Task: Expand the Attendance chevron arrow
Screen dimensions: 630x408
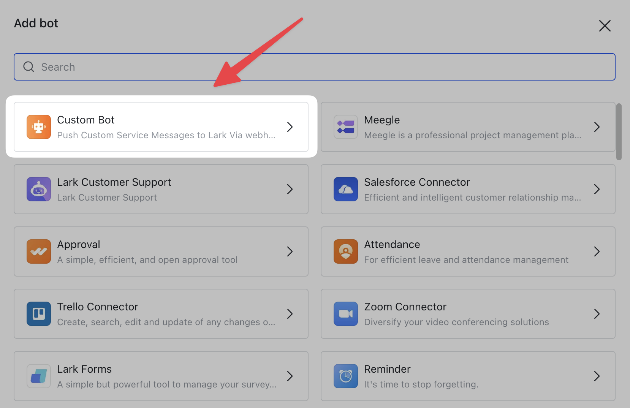Action: 597,251
